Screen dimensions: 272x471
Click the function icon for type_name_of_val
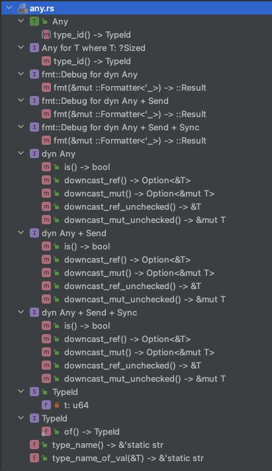(34, 458)
